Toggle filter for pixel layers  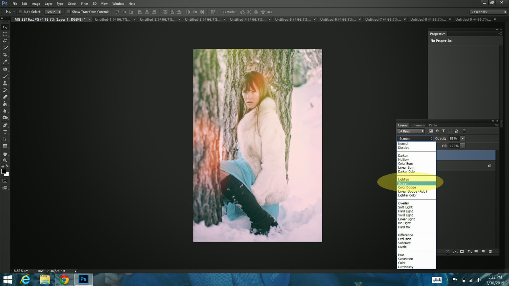431,131
